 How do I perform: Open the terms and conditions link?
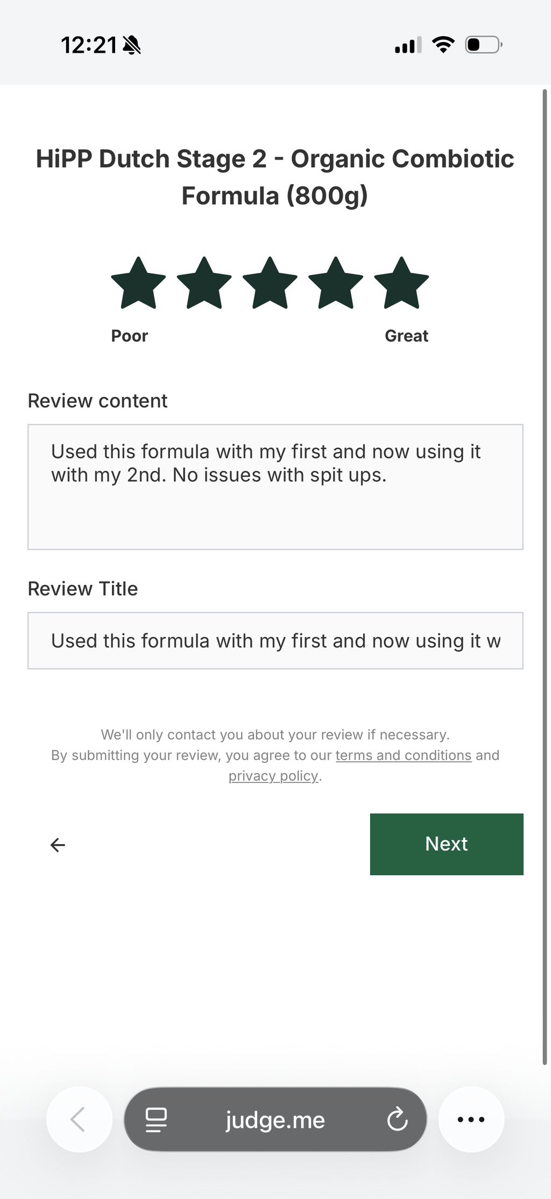404,755
